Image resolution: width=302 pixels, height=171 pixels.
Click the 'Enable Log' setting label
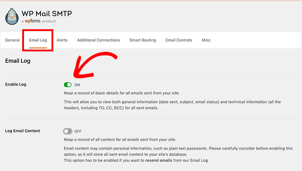(x=16, y=84)
